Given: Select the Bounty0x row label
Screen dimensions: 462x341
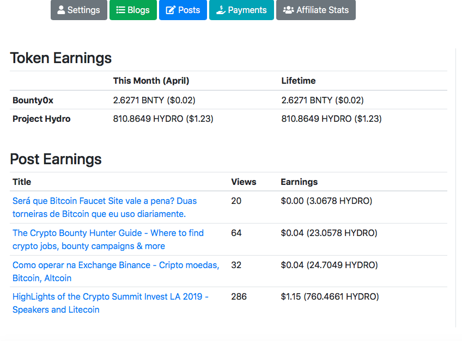Looking at the screenshot, I should coord(33,100).
